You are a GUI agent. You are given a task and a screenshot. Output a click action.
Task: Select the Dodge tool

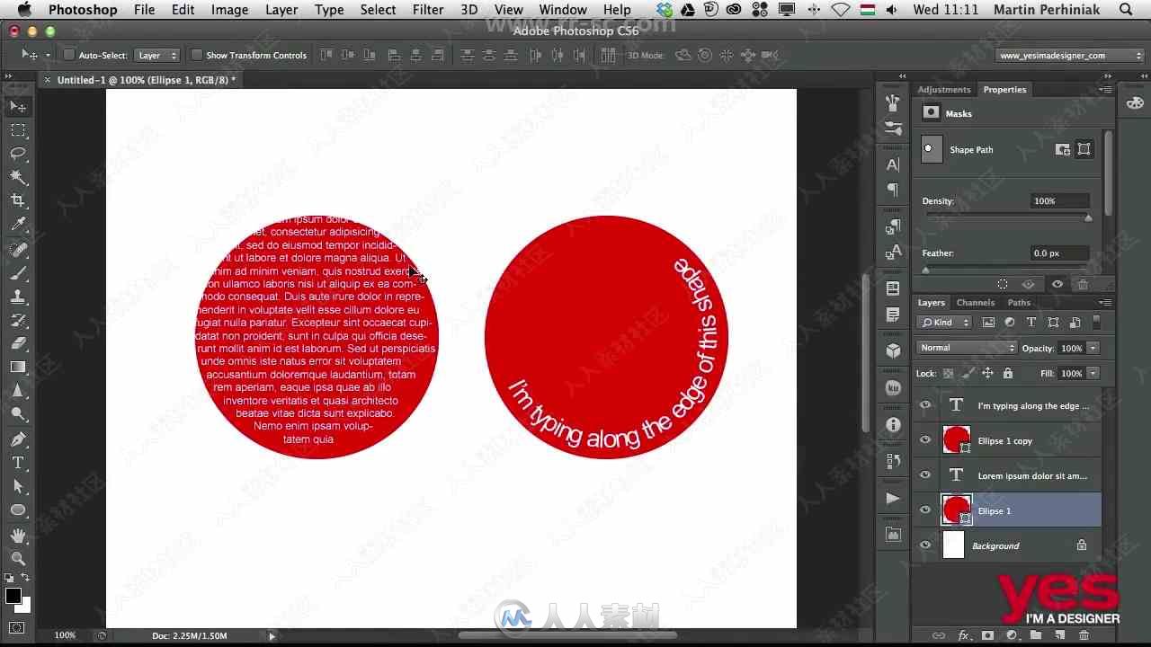coord(18,414)
